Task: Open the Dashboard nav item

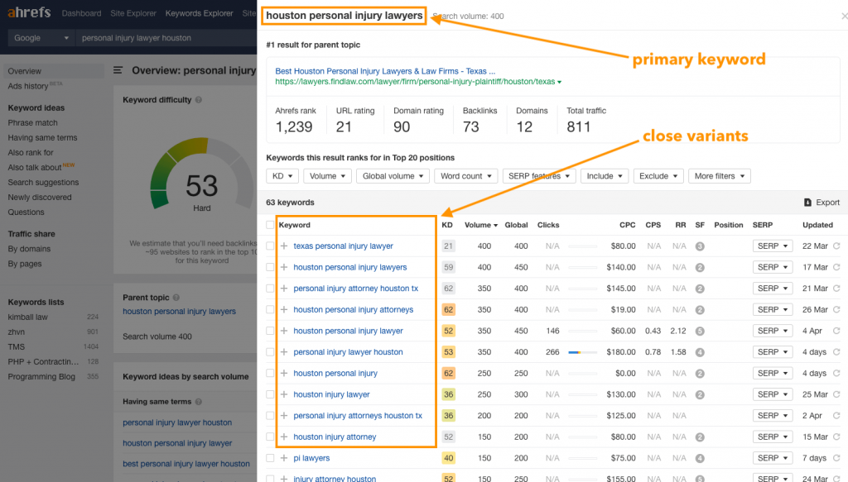Action: point(81,13)
